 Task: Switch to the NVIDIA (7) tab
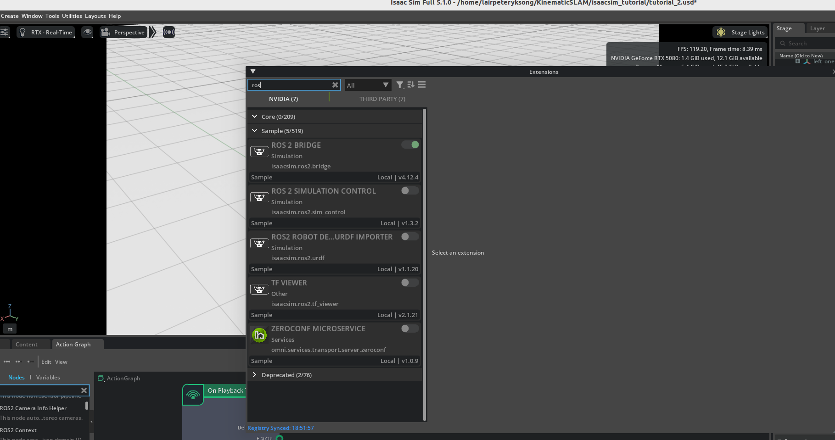tap(284, 99)
